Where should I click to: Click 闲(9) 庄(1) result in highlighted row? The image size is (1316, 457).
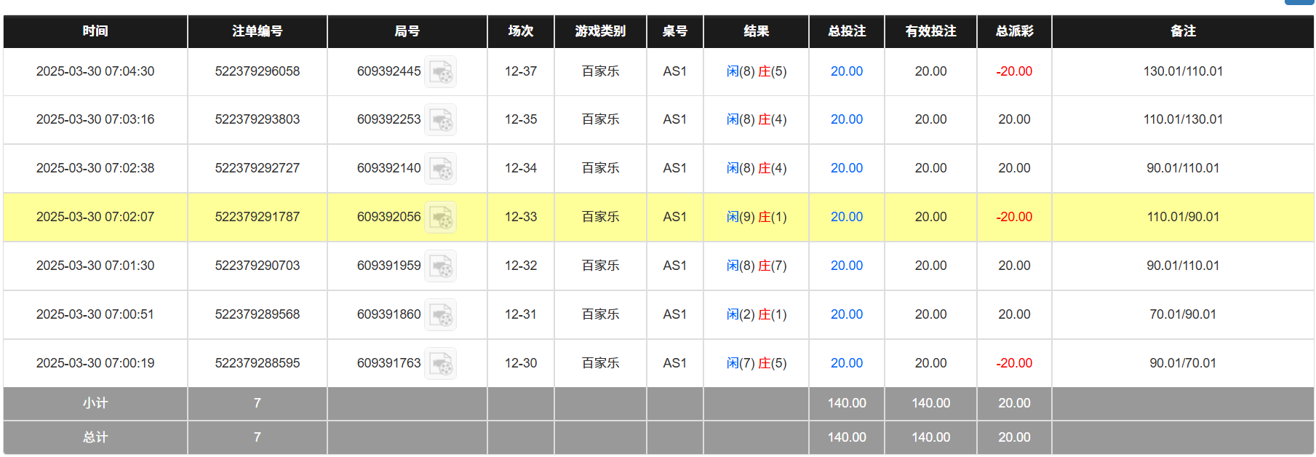point(756,217)
